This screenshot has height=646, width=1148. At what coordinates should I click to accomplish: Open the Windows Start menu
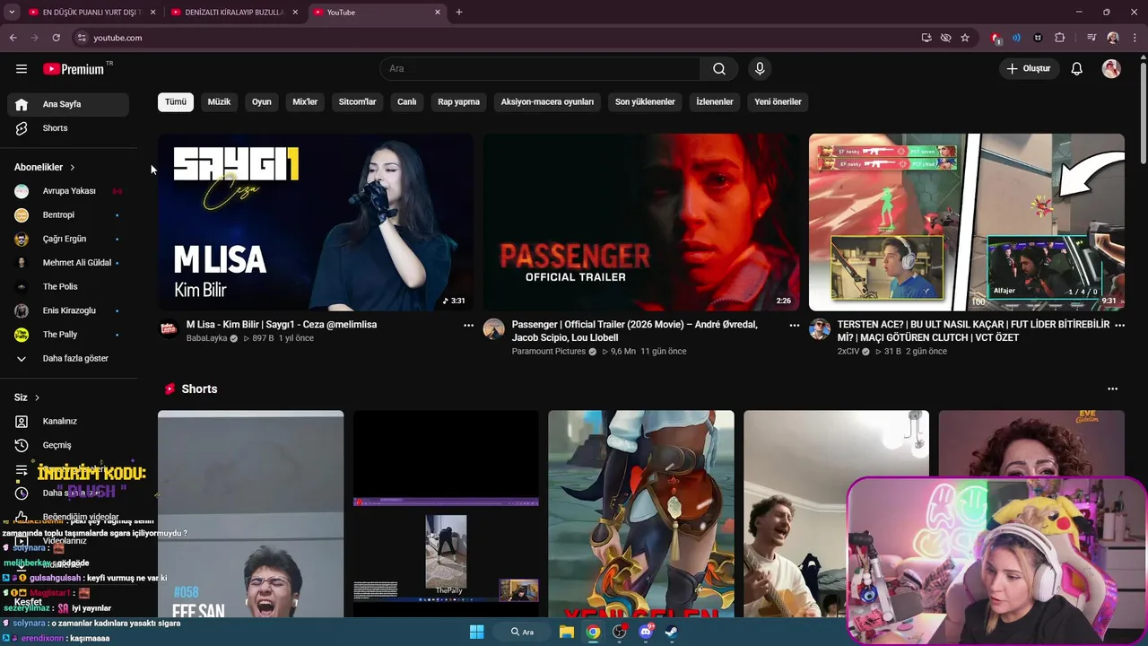(476, 632)
